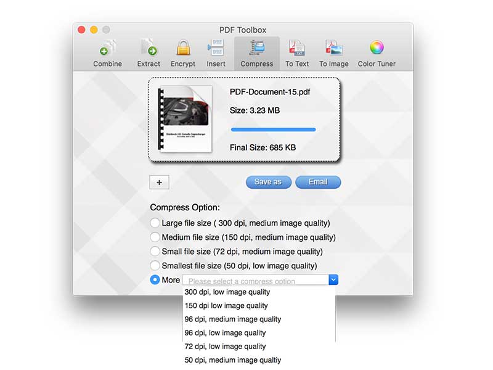Click the PDF-Document-15.pdf file name
The image size is (493, 370).
pyautogui.click(x=270, y=92)
